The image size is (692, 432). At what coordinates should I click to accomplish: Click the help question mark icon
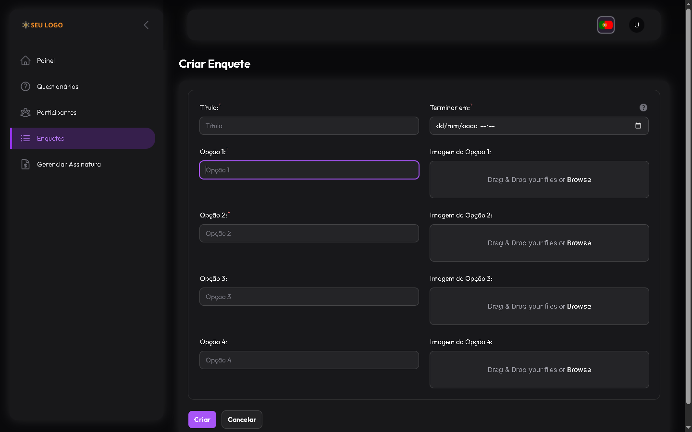(643, 108)
